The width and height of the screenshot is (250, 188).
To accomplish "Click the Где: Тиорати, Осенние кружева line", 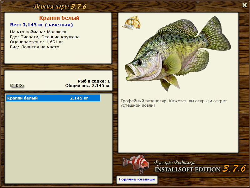I will [x=45, y=37].
